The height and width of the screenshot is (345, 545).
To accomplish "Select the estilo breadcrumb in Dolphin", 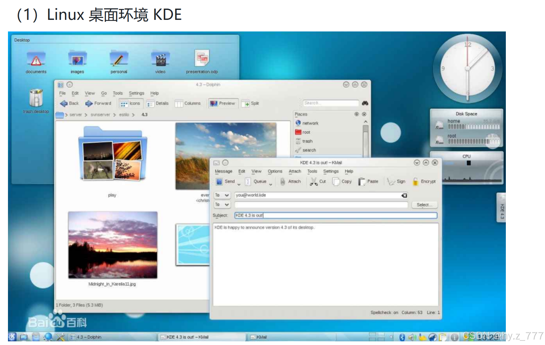I will [x=124, y=115].
